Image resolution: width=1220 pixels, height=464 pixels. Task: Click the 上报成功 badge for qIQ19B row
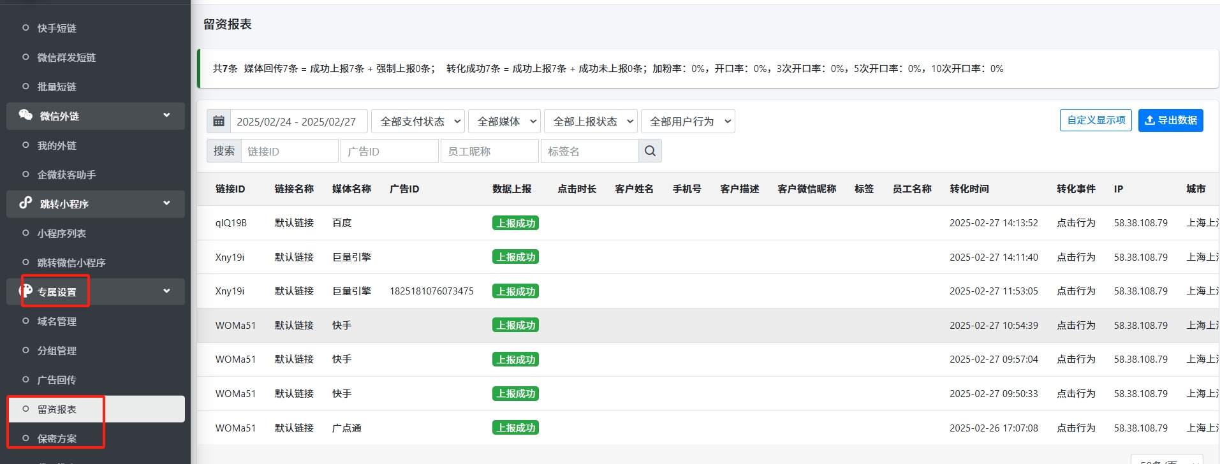coord(515,223)
